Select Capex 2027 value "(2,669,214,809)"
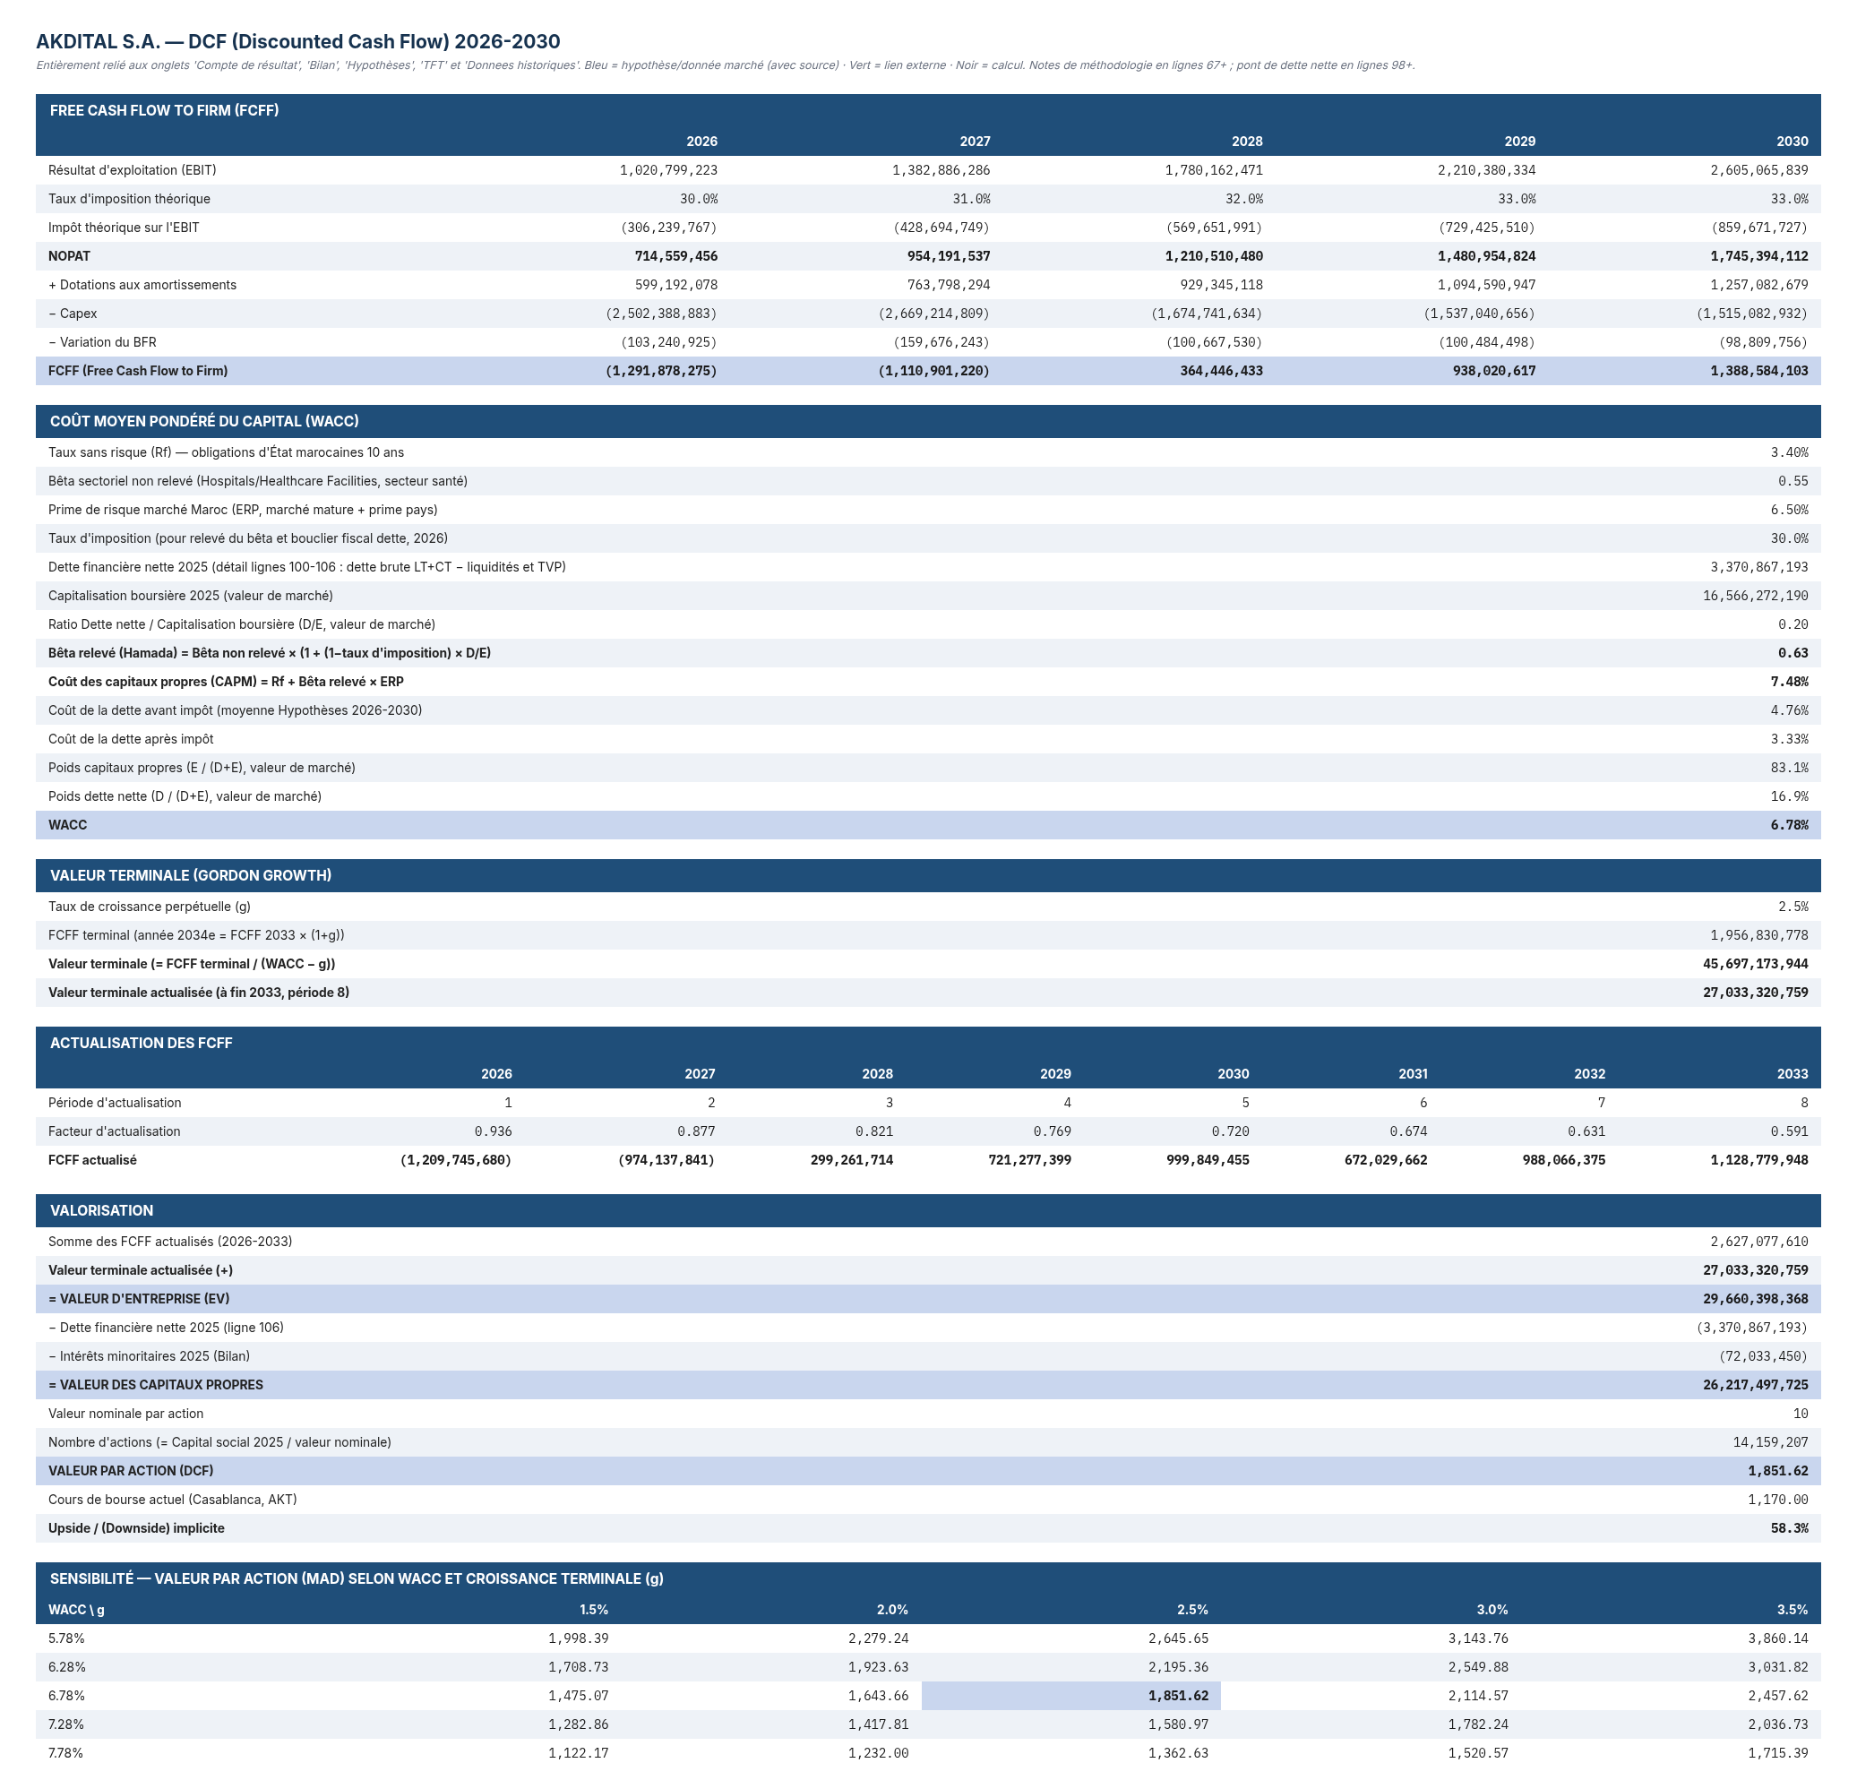The width and height of the screenshot is (1857, 1780). tap(933, 314)
